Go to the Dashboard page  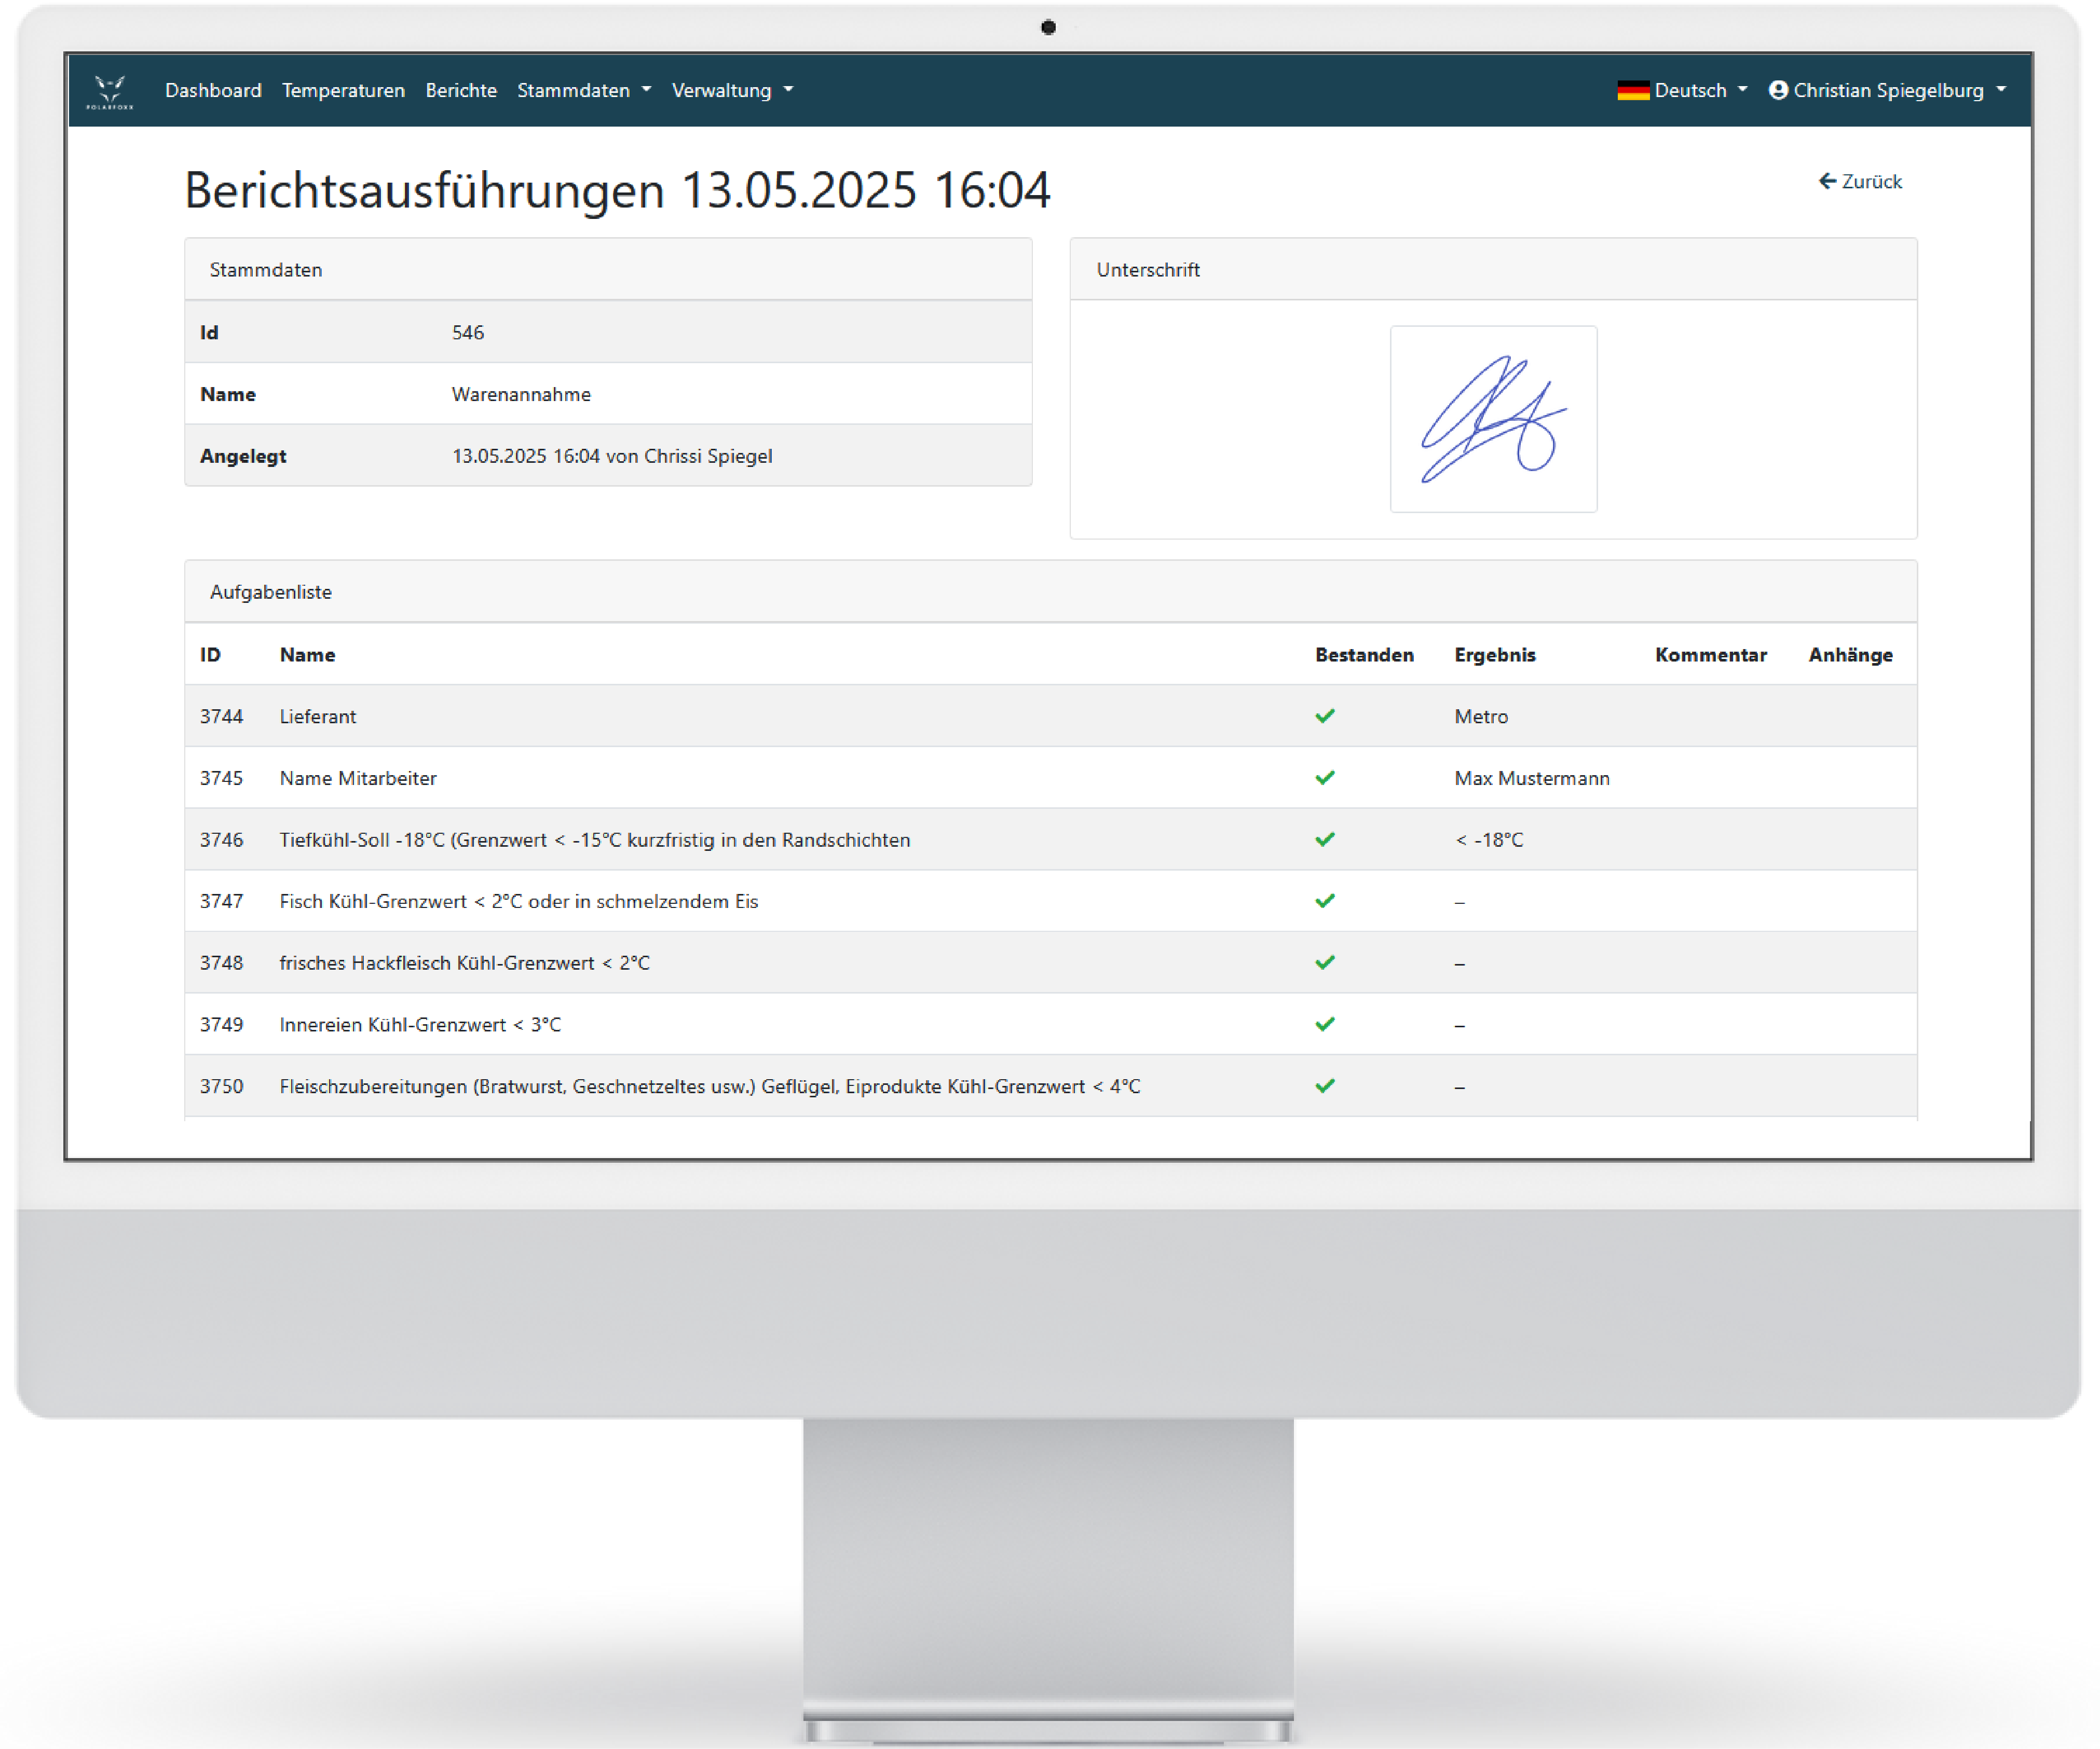213,90
